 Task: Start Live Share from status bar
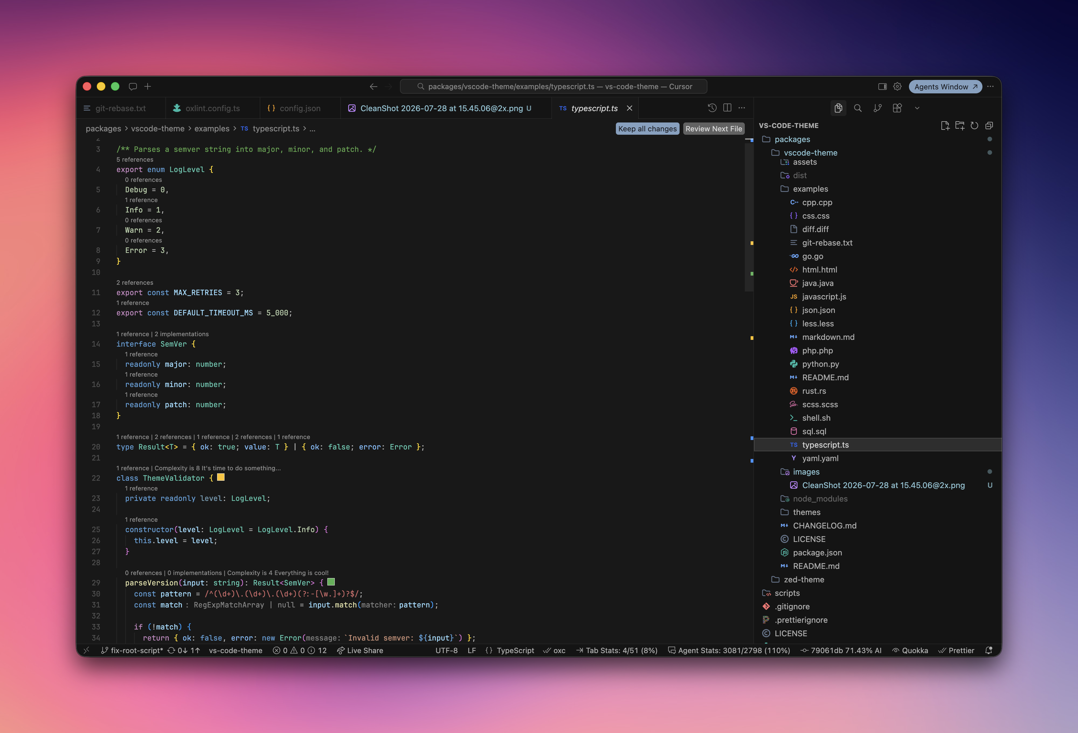coord(360,650)
